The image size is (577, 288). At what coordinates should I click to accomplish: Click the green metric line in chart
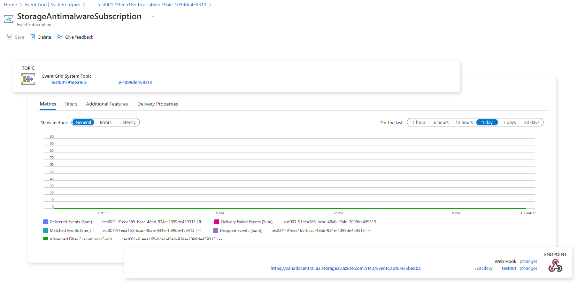coord(290,208)
